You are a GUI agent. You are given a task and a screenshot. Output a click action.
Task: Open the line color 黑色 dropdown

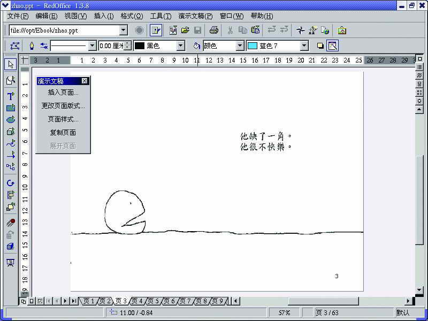(x=181, y=46)
